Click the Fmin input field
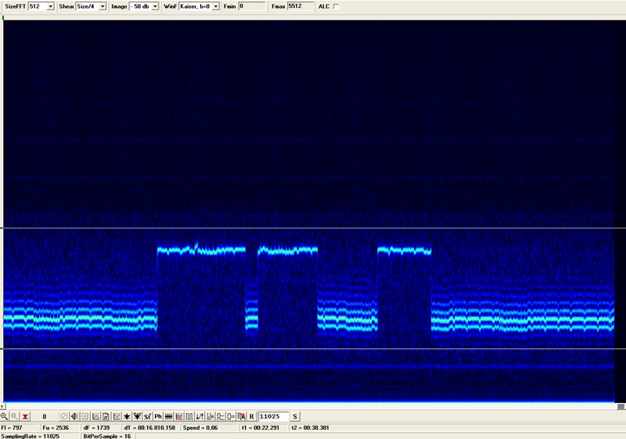Screen dimensions: 626x439 [x=251, y=6]
